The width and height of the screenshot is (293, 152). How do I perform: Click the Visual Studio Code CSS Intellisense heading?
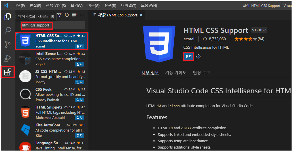pos(219,91)
